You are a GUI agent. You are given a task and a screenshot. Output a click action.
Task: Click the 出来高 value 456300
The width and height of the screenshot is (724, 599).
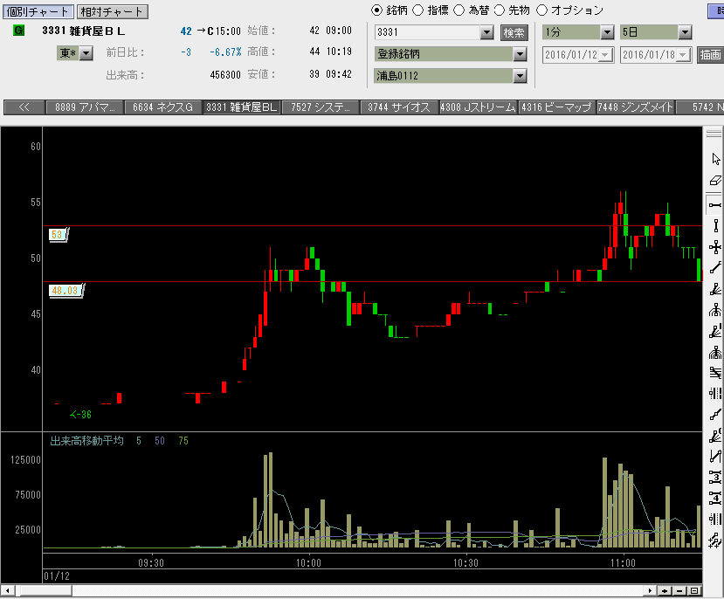tap(224, 75)
